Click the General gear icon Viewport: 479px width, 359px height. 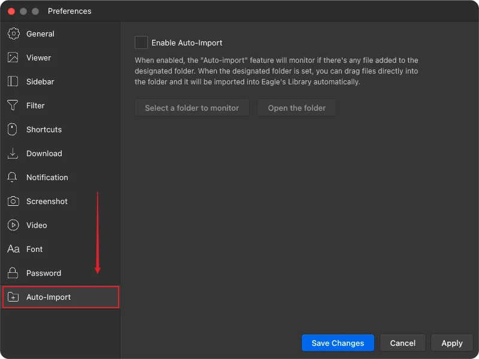(13, 34)
